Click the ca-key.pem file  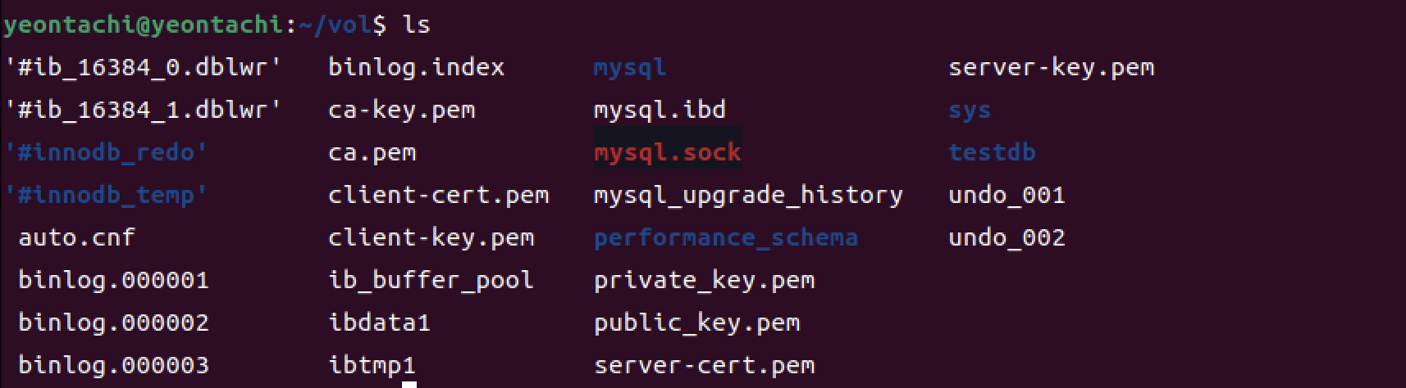coord(401,111)
